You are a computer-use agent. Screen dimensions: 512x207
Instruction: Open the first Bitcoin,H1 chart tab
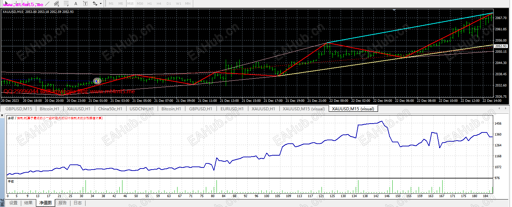coord(50,109)
